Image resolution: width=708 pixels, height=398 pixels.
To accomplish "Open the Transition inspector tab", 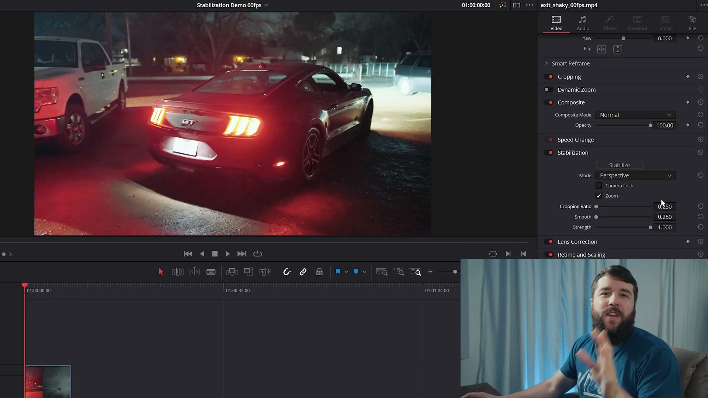I will pos(638,23).
